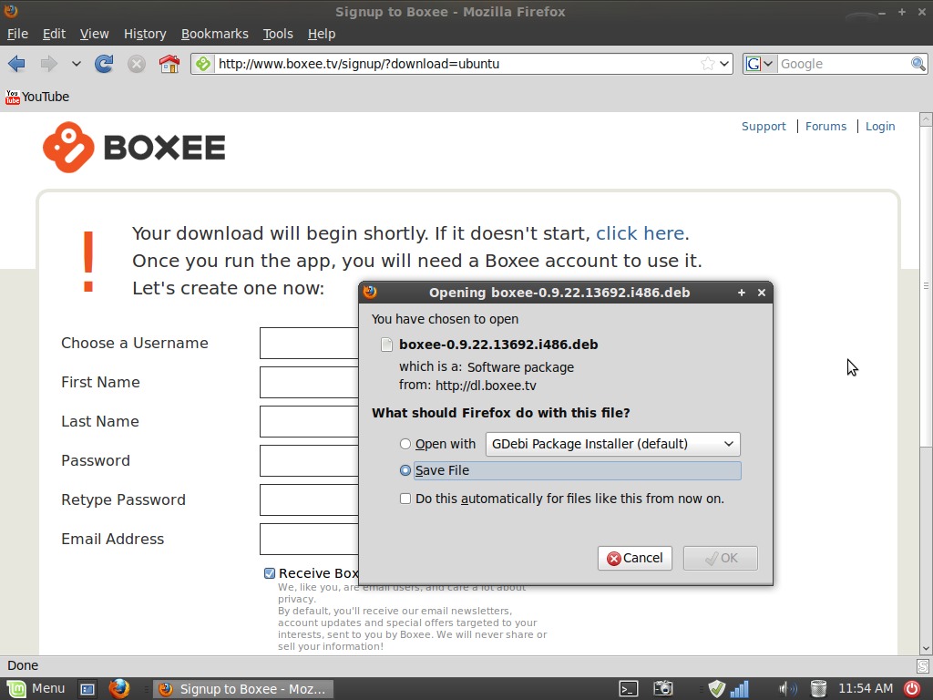Click the show desktop icon in taskbar
933x700 pixels.
(87, 689)
